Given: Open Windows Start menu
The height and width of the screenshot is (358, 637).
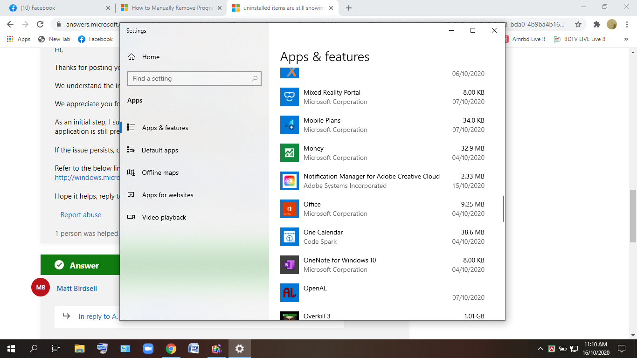Looking at the screenshot, I should 11,349.
